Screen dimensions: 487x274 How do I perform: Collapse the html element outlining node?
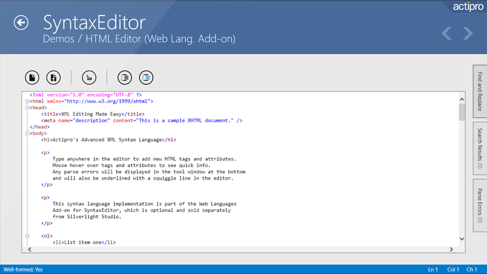coord(27,101)
